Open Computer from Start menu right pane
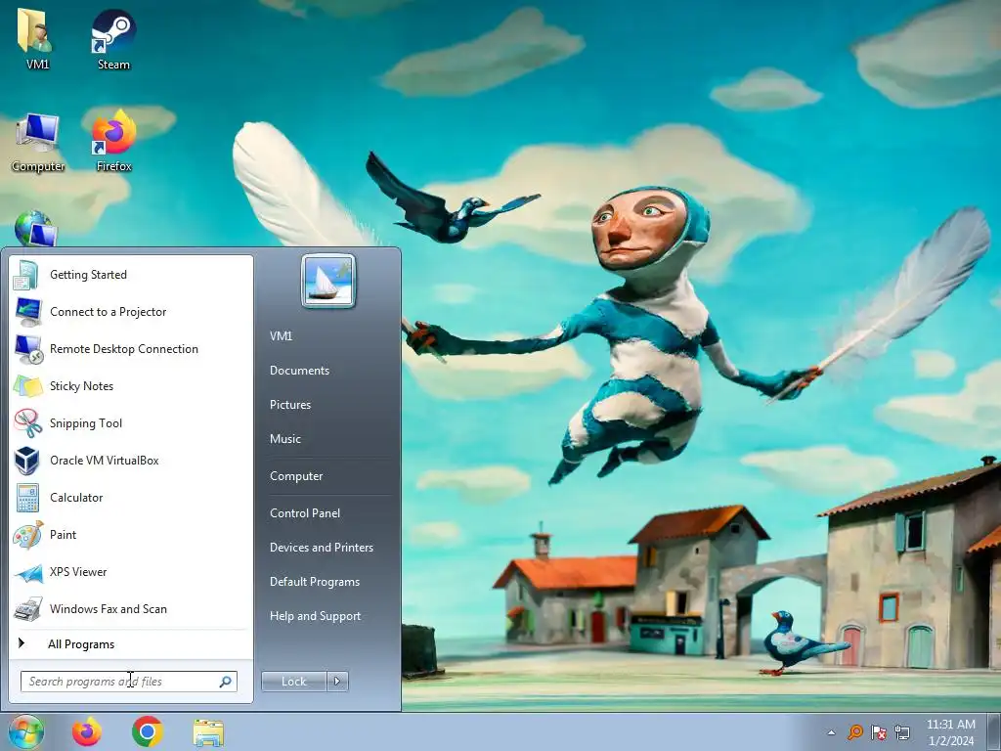This screenshot has height=751, width=1001. tap(296, 476)
